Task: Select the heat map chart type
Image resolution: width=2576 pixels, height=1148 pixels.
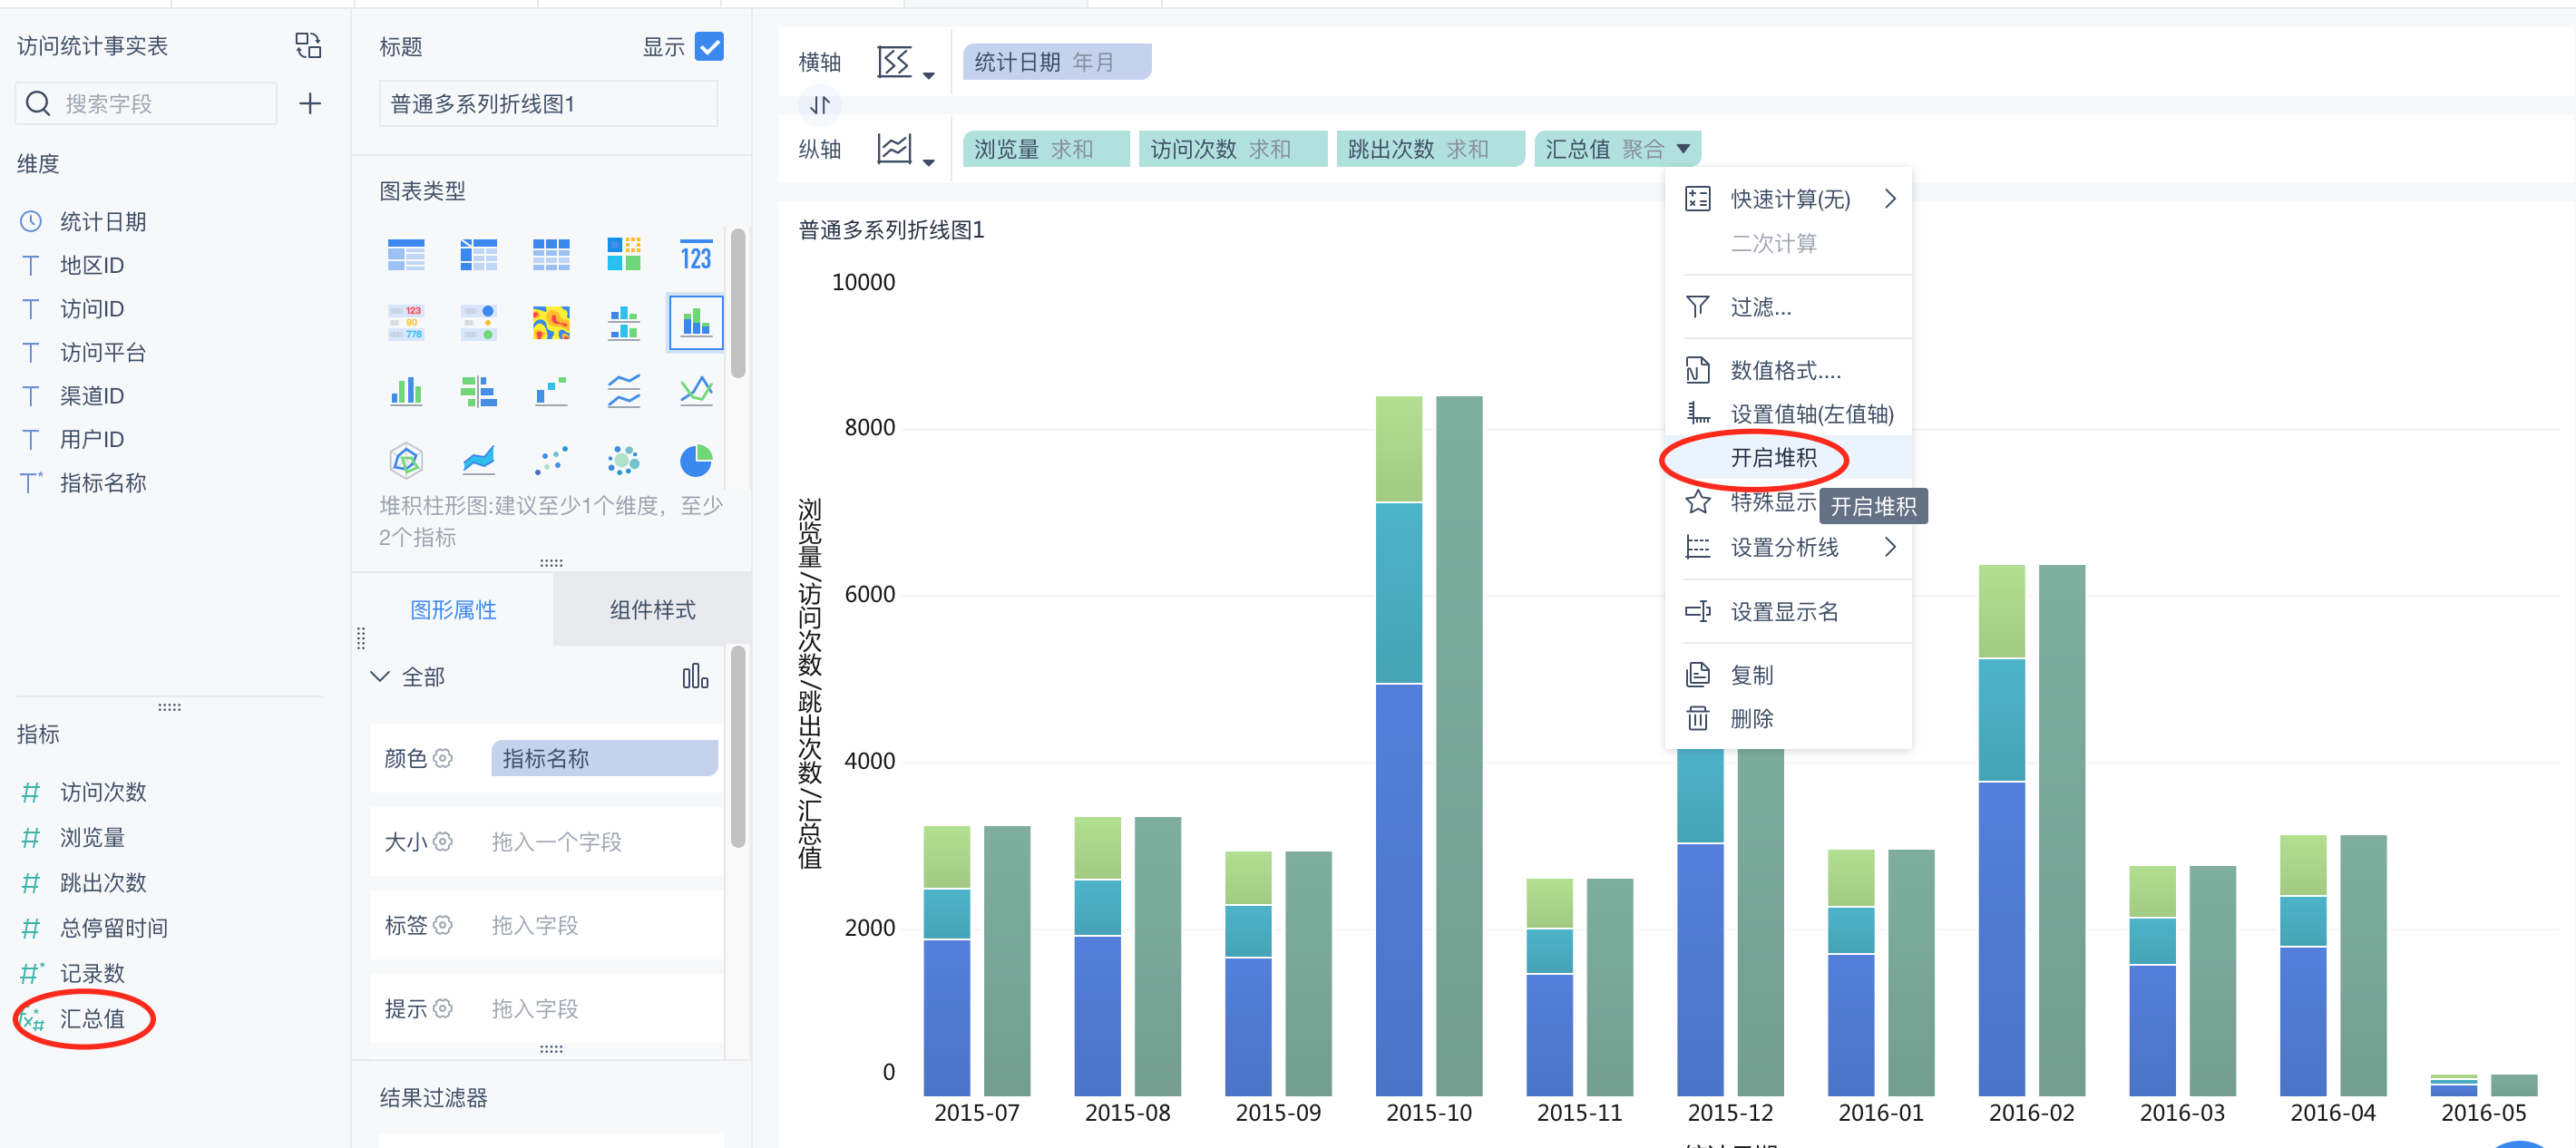Action: click(551, 323)
